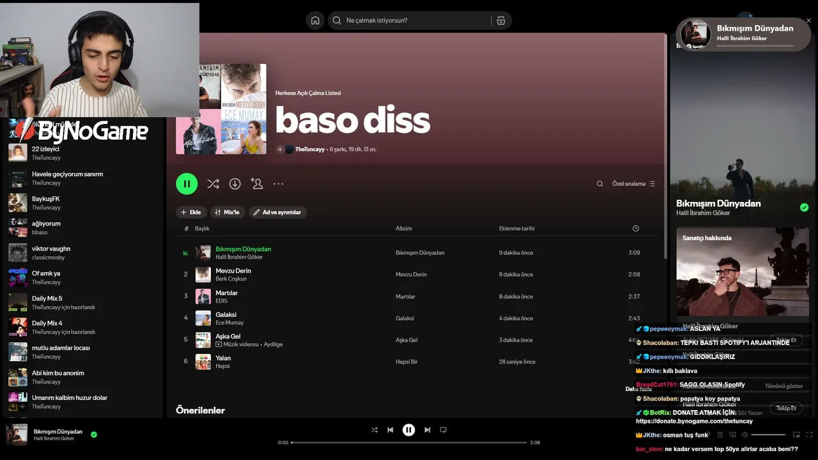Image resolution: width=818 pixels, height=460 pixels.
Task: Open the donate.bynogame.com link in chat
Action: coord(694,422)
